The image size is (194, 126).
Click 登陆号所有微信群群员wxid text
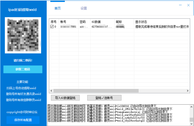(24, 100)
